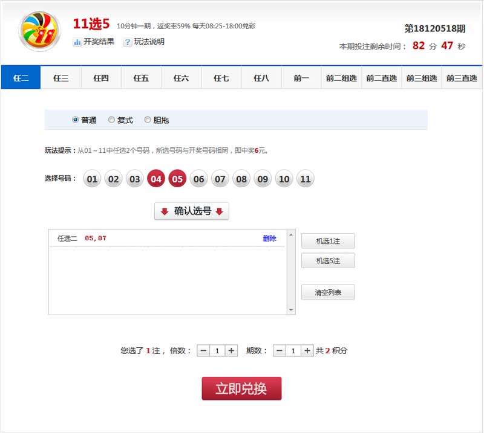This screenshot has height=433, width=484.
Task: Pick number ball 02
Action: pos(113,178)
